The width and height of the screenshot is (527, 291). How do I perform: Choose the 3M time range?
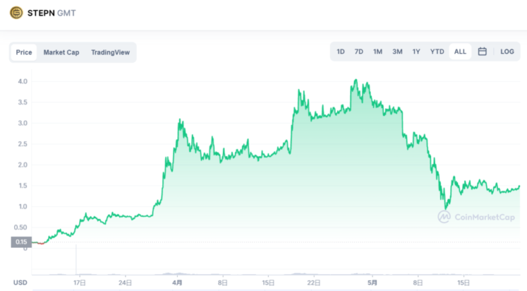[x=397, y=52]
